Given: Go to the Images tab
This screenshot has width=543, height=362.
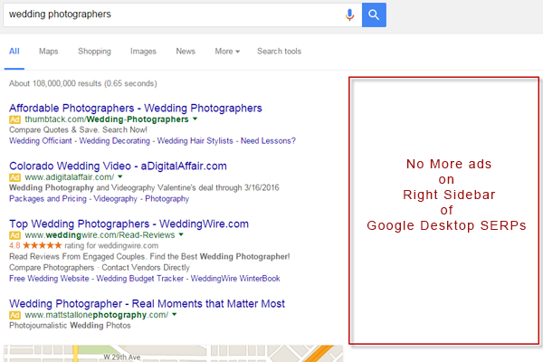Looking at the screenshot, I should [143, 52].
